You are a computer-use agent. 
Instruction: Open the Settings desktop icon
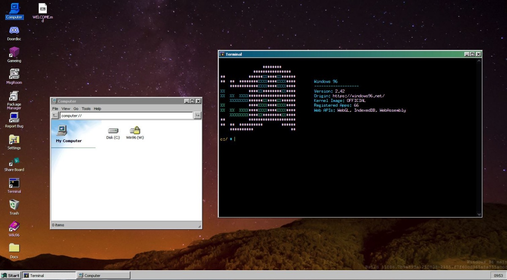14,142
